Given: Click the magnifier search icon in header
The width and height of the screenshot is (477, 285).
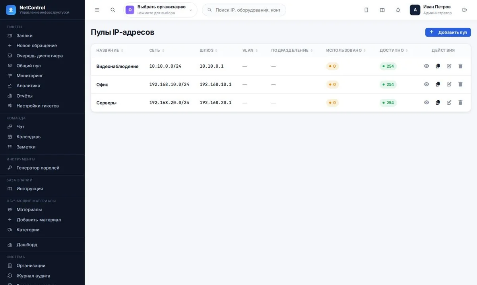Looking at the screenshot, I should coord(113,10).
